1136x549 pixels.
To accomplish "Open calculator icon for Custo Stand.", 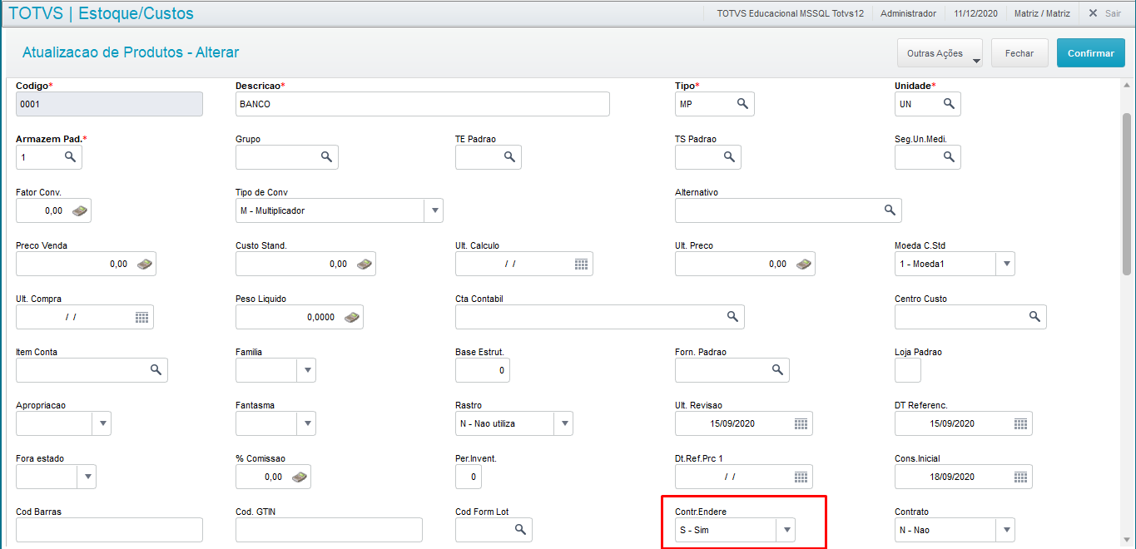I will (x=364, y=264).
